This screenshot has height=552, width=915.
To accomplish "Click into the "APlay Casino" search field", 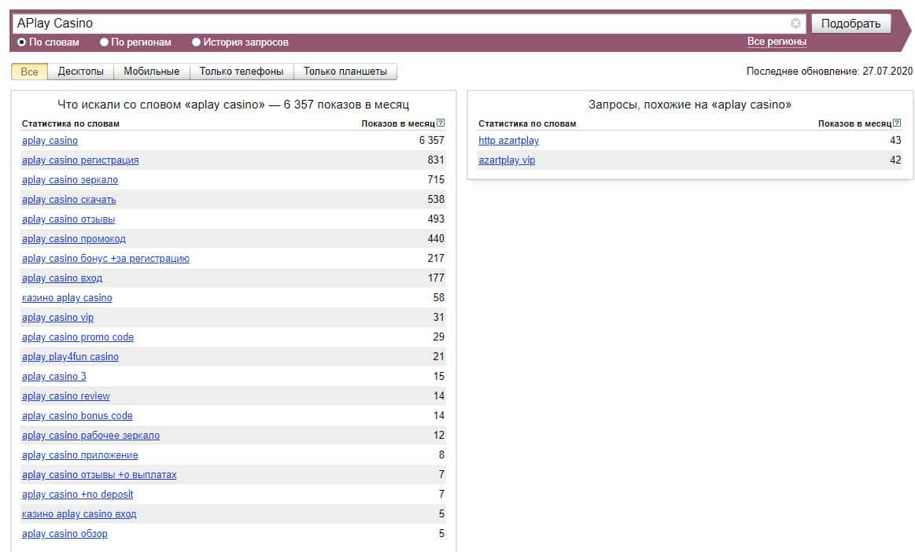I will click(x=393, y=24).
